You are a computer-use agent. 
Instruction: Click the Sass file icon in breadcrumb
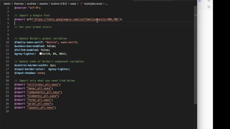tap(82, 4)
